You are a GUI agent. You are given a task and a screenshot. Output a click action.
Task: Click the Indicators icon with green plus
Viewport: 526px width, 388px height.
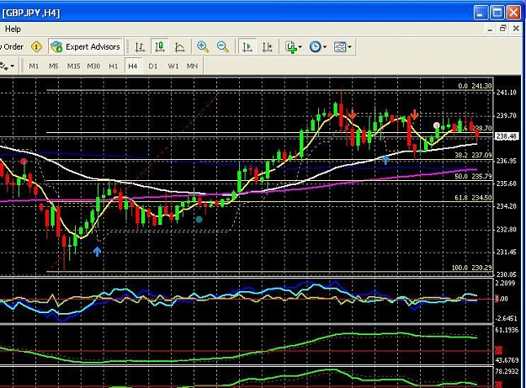[291, 47]
